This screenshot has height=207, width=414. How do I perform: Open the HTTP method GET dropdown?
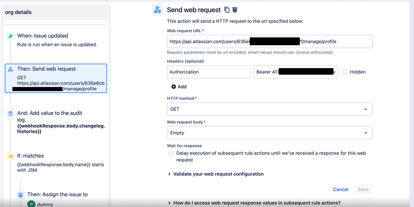269,109
